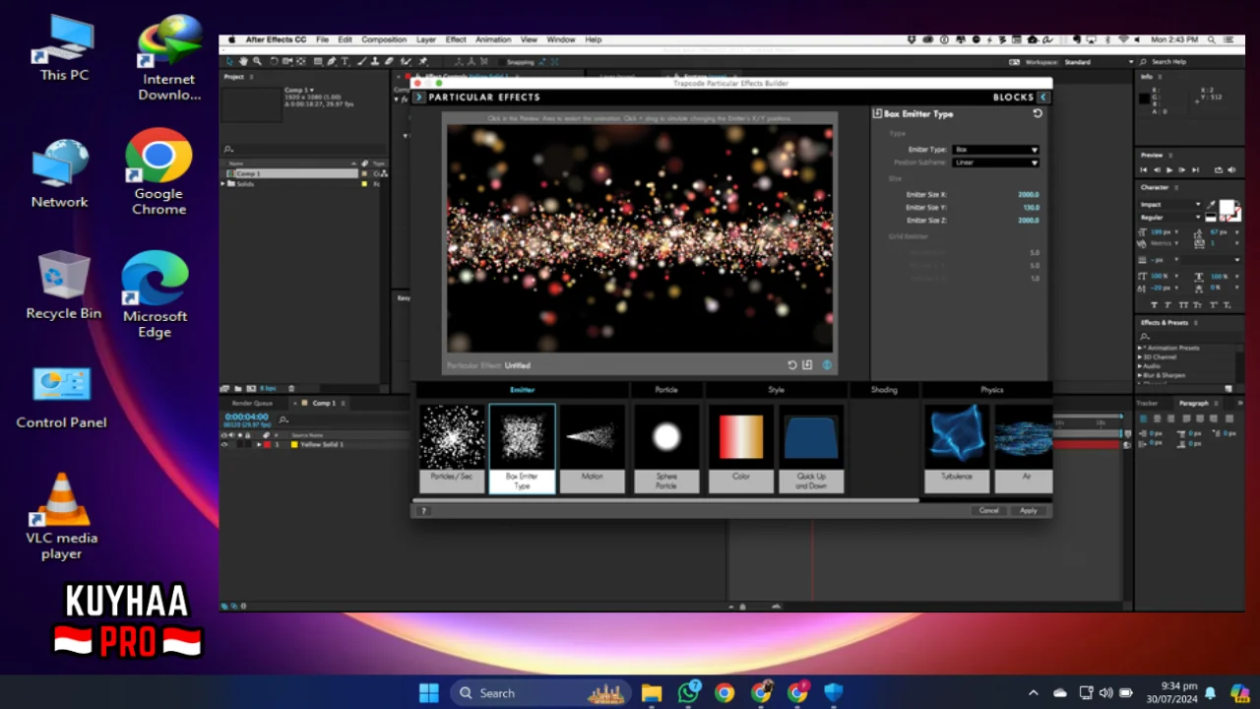Click the eyedropper in Character panel
Image resolution: width=1260 pixels, height=709 pixels.
(1212, 204)
